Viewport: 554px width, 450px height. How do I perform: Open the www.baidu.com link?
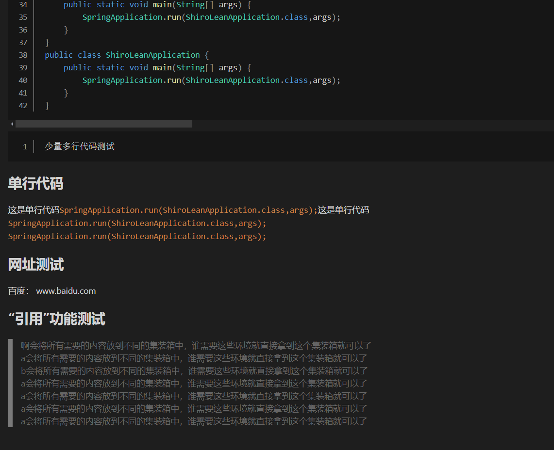pos(66,290)
